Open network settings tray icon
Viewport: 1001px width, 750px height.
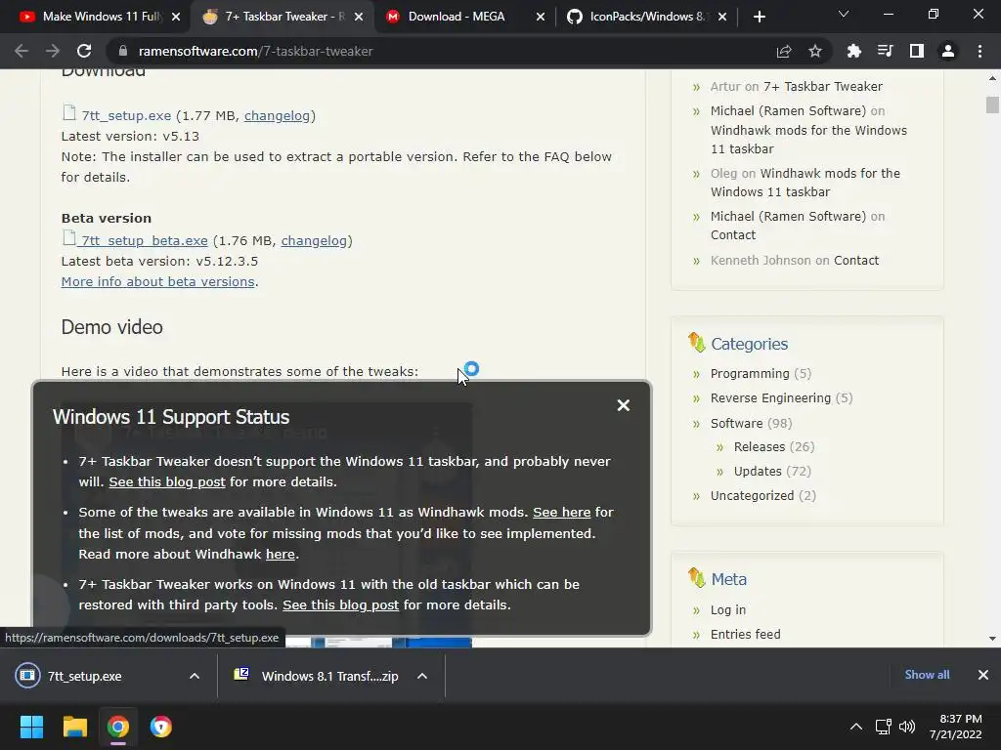[884, 727]
